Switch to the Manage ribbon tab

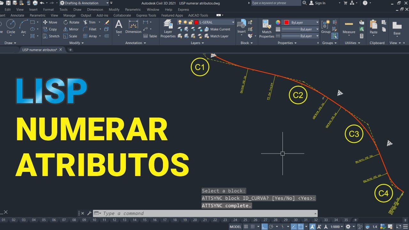(x=69, y=15)
